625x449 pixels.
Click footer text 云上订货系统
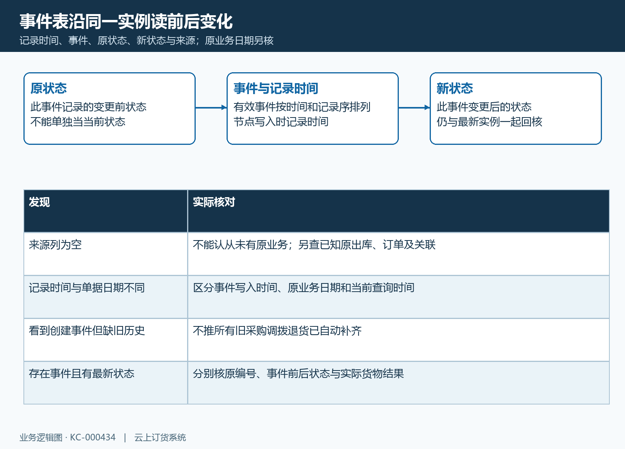(x=160, y=438)
